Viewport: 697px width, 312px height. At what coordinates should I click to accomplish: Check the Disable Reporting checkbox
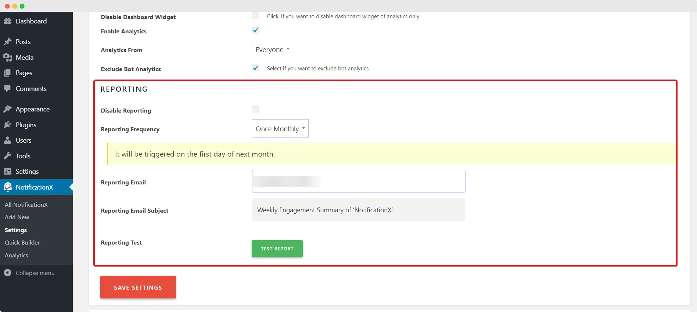coord(255,109)
